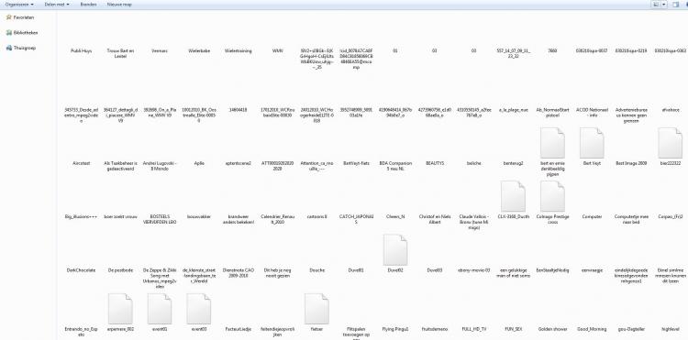The height and width of the screenshot is (340, 688).
Task: Select the Bert Vejt file icon
Action: (592, 143)
